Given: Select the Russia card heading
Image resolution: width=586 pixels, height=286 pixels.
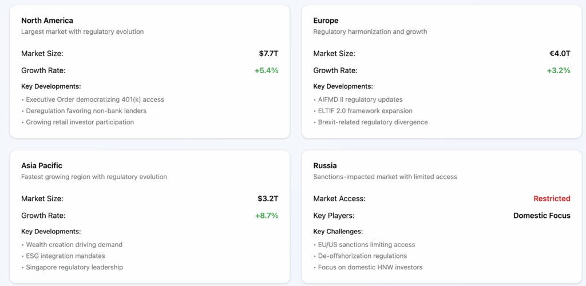Looking at the screenshot, I should 325,165.
